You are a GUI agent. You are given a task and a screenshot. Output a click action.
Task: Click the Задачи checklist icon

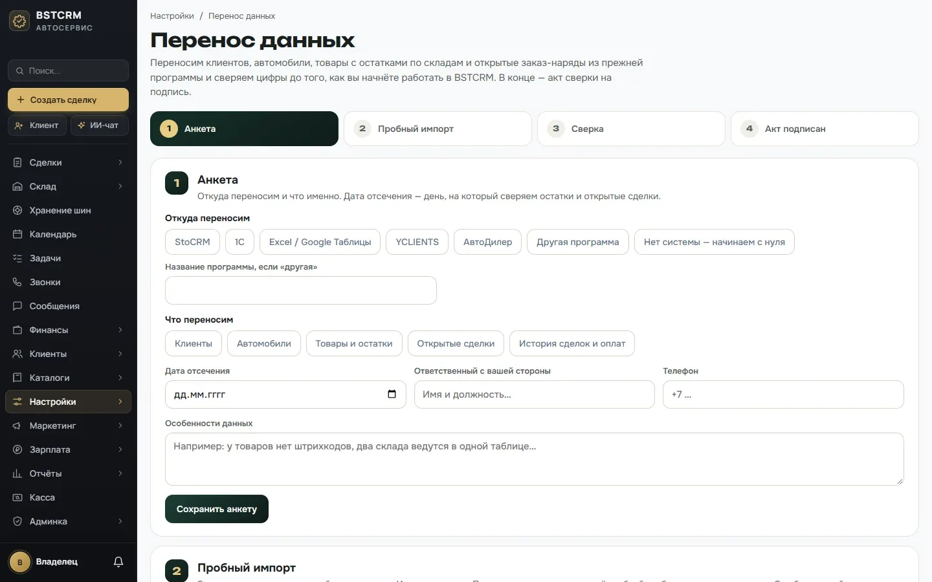[17, 258]
